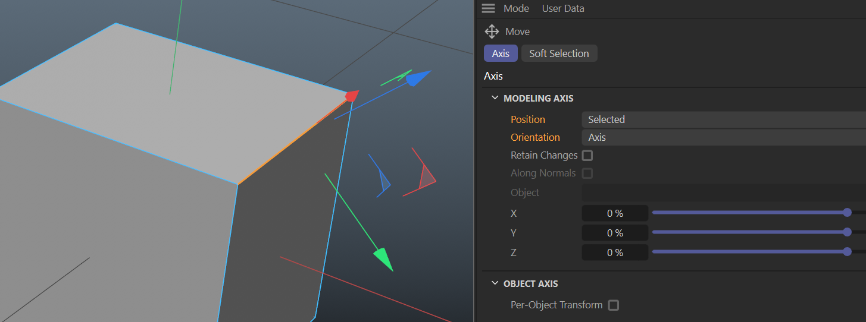Open the Orientation dropdown showing Axis
This screenshot has height=322, width=866.
pyautogui.click(x=723, y=137)
